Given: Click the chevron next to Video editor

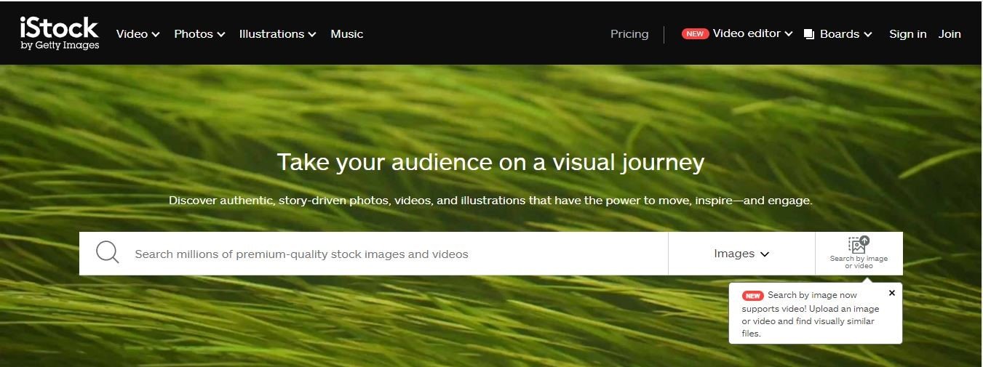Looking at the screenshot, I should coord(789,34).
